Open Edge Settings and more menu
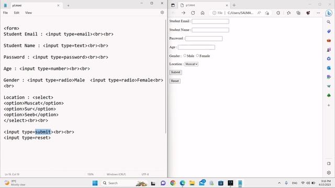Image resolution: width=335 pixels, height=188 pixels. (x=318, y=13)
